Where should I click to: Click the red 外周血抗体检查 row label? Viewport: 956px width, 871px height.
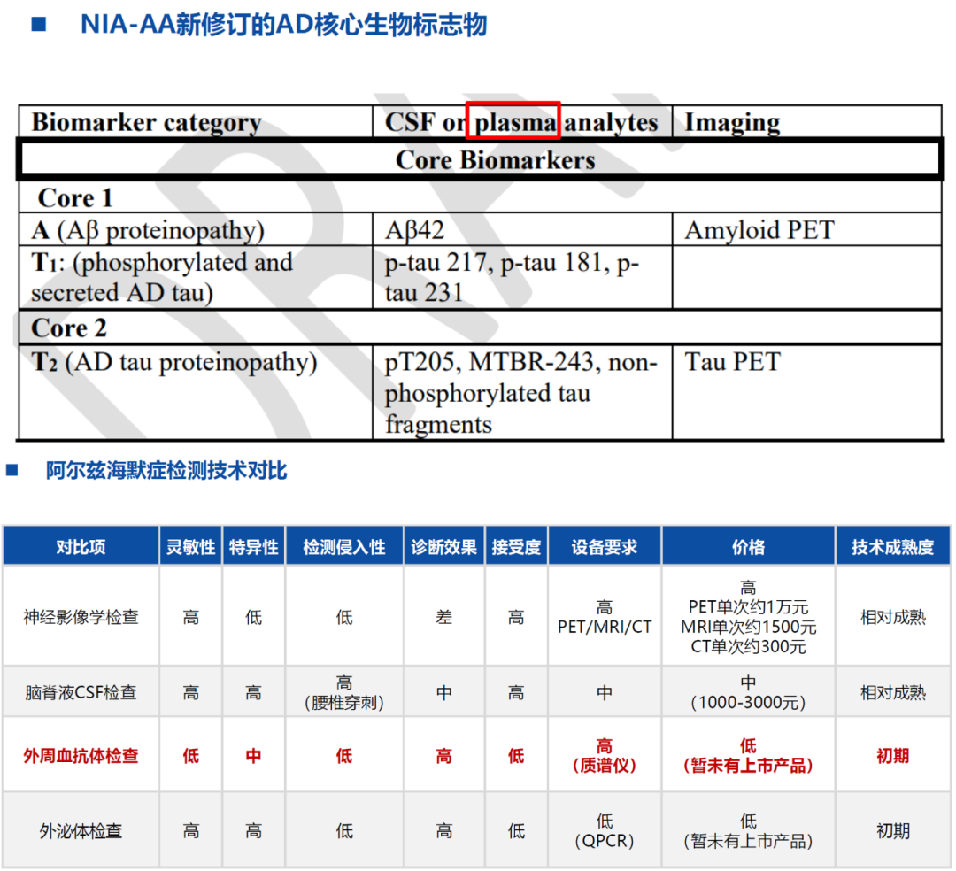pos(81,756)
